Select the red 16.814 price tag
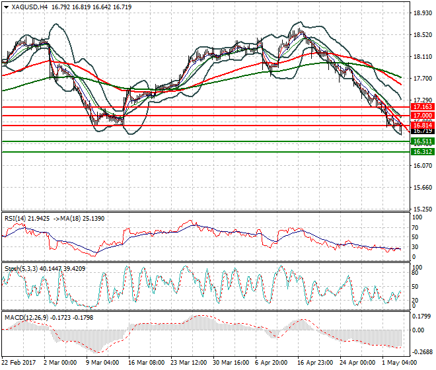Image resolution: width=436 pixels, height=370 pixels. pyautogui.click(x=422, y=125)
